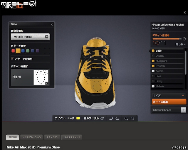Select the Accent part
Screen dimensions: 188x150
(x=167, y=71)
